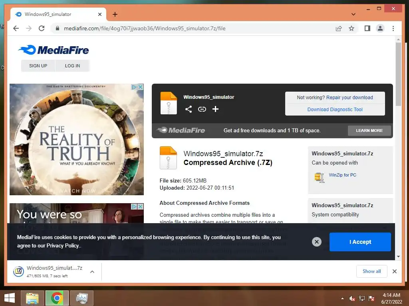409x306 pixels.
Task: Close the 'You were so' ad
Action: 141,207
